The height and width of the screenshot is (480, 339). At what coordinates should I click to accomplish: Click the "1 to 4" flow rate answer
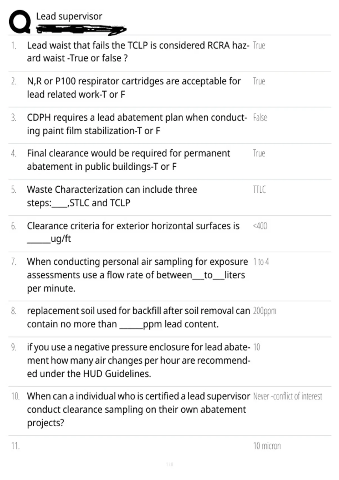(261, 262)
